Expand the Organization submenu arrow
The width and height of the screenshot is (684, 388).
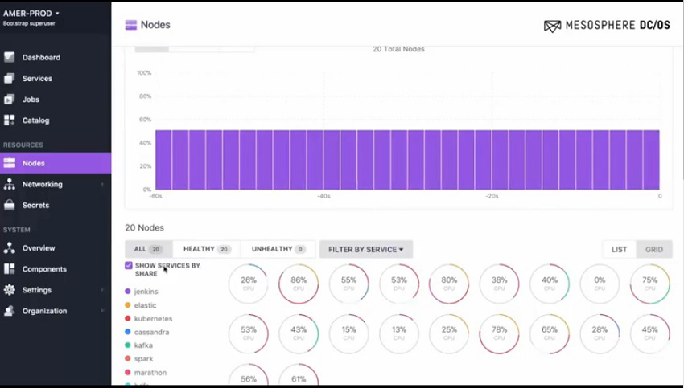(102, 311)
